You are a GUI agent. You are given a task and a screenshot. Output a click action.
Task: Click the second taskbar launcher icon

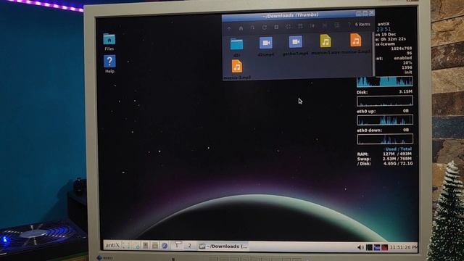pyautogui.click(x=136, y=245)
